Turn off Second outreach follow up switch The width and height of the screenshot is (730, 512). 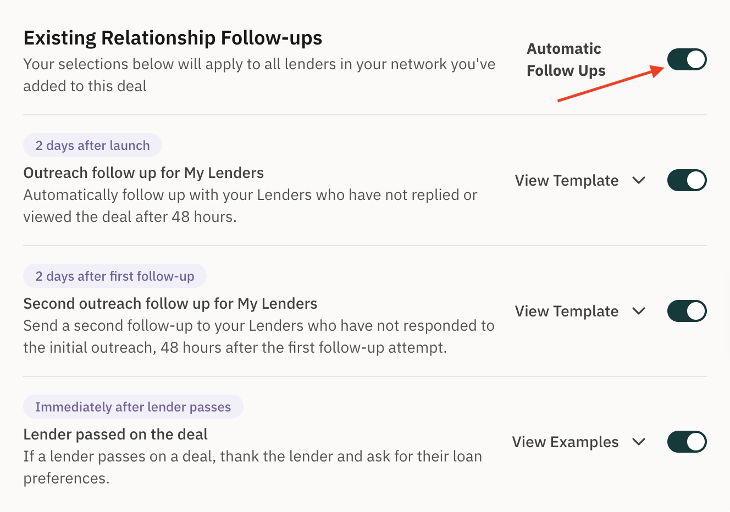pyautogui.click(x=687, y=311)
